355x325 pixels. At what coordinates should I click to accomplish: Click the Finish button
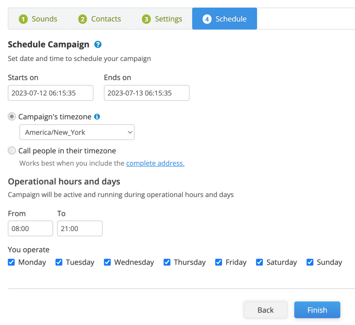pos(317,310)
